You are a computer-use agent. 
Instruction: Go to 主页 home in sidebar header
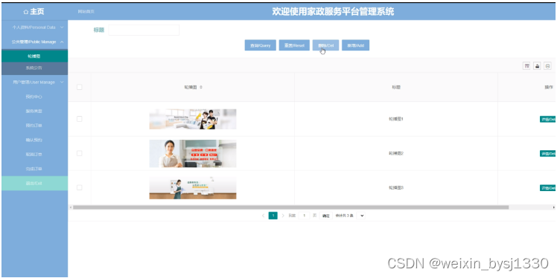pyautogui.click(x=34, y=12)
